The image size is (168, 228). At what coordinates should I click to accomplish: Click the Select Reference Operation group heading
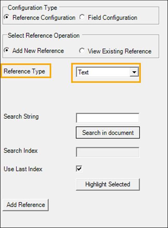[x=44, y=36]
